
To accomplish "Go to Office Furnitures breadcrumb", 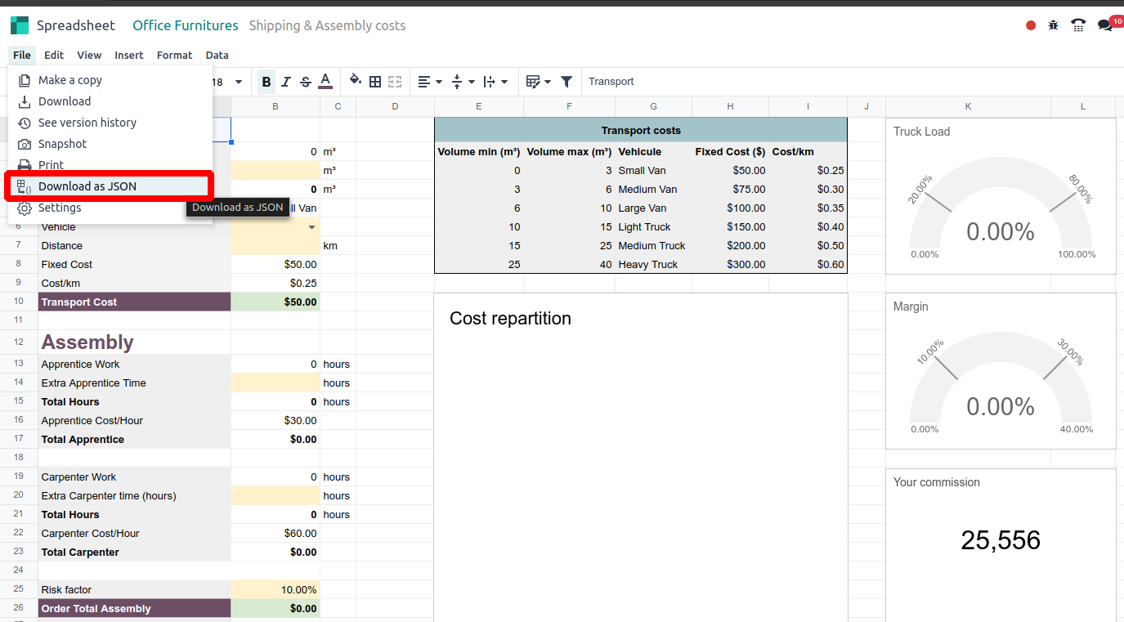I will click(186, 25).
